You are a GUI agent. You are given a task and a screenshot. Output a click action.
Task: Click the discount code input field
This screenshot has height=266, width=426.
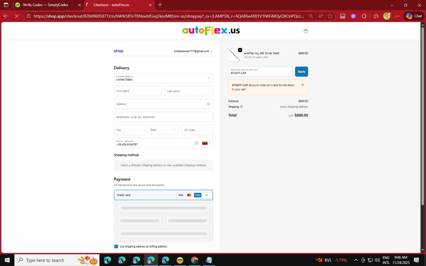click(260, 72)
